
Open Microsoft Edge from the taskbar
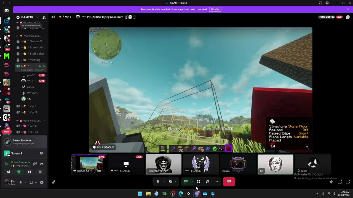click(x=181, y=194)
